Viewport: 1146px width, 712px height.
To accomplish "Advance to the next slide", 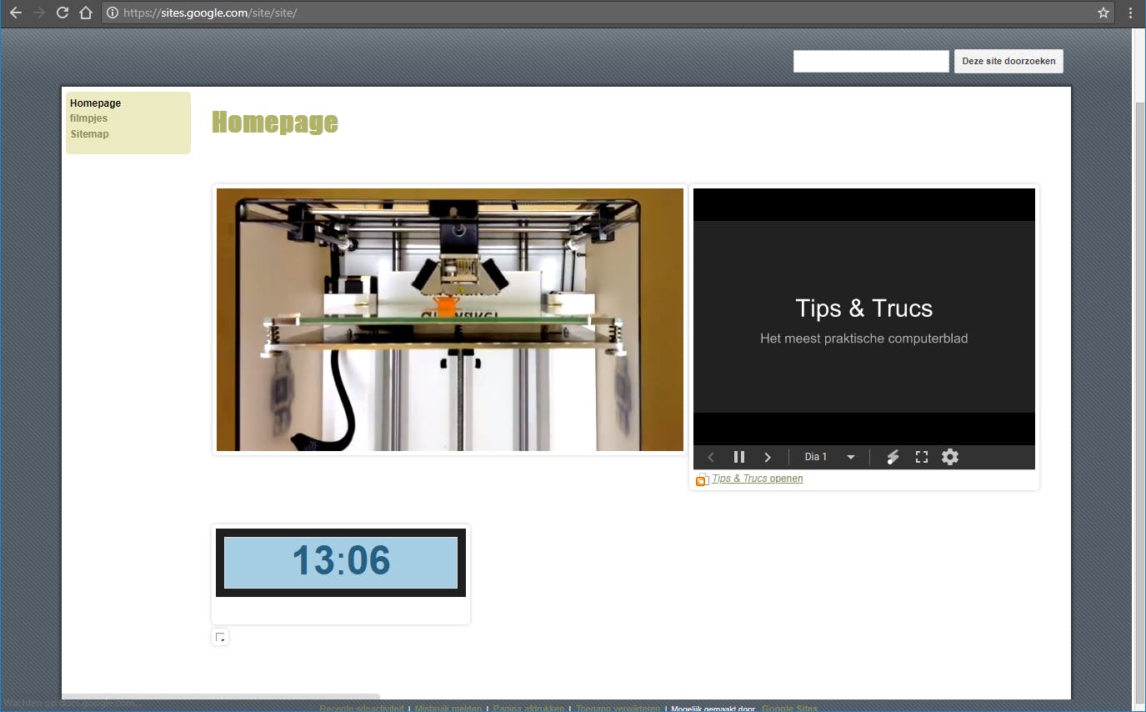I will pos(768,457).
